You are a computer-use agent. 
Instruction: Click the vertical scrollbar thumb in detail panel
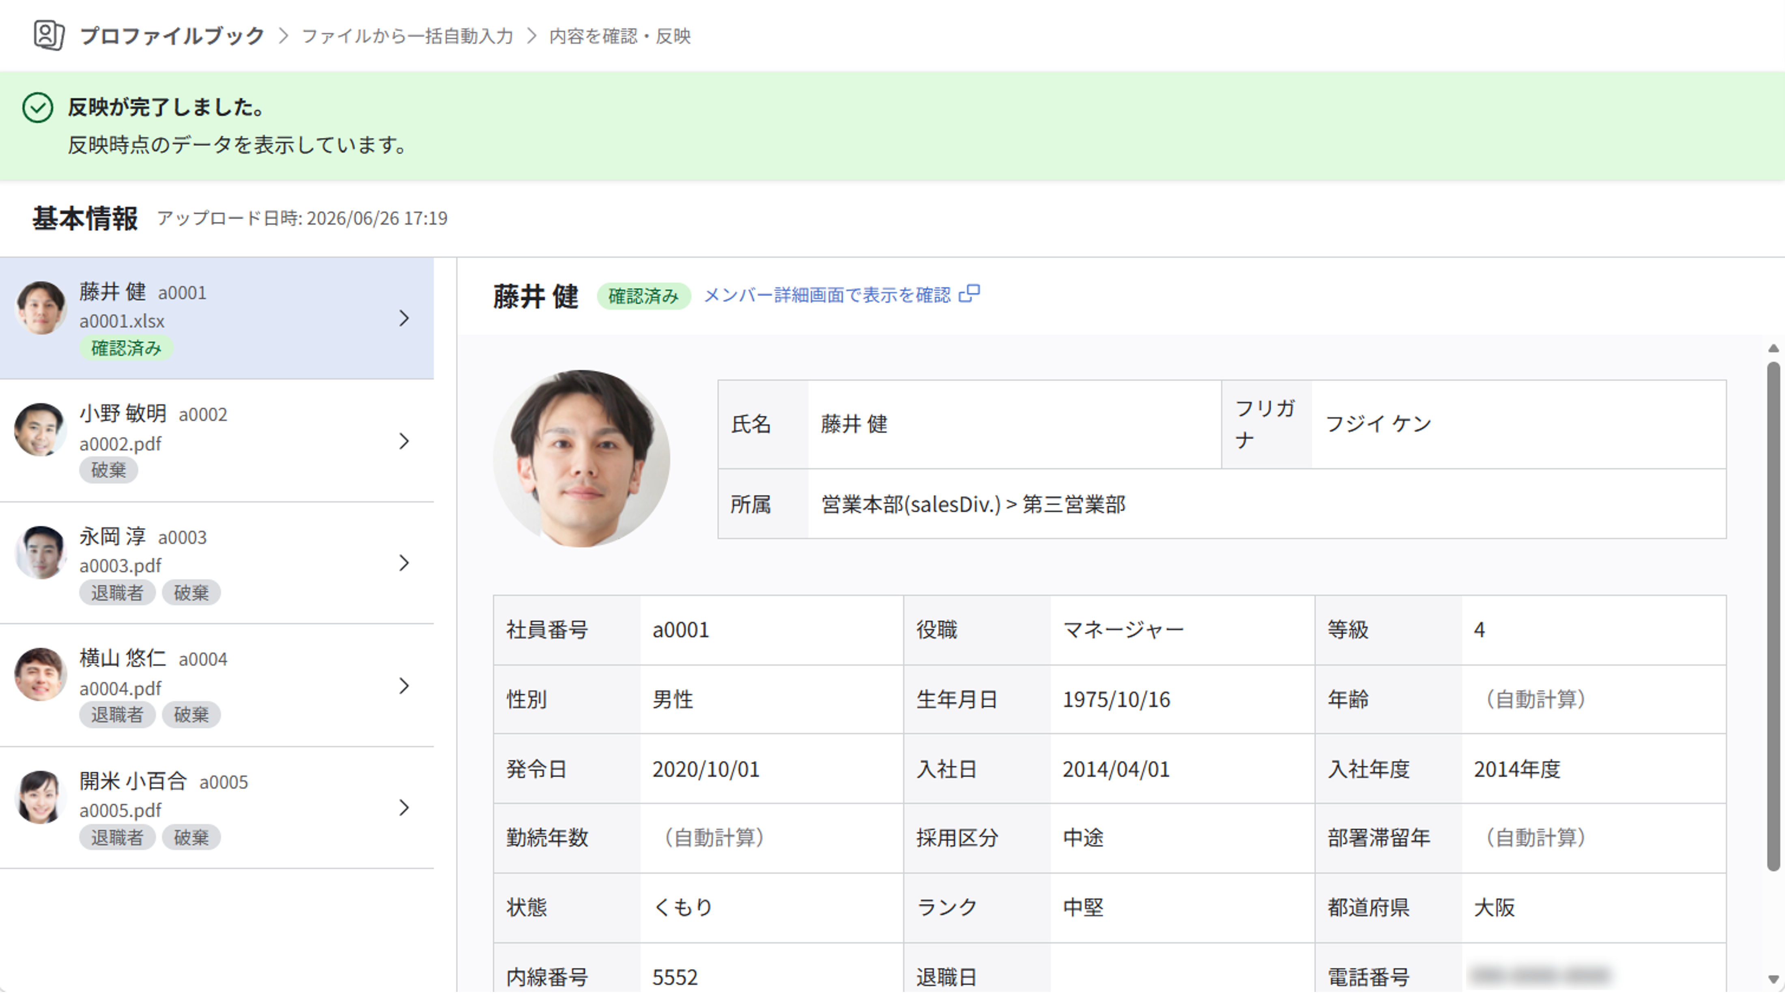click(x=1773, y=615)
